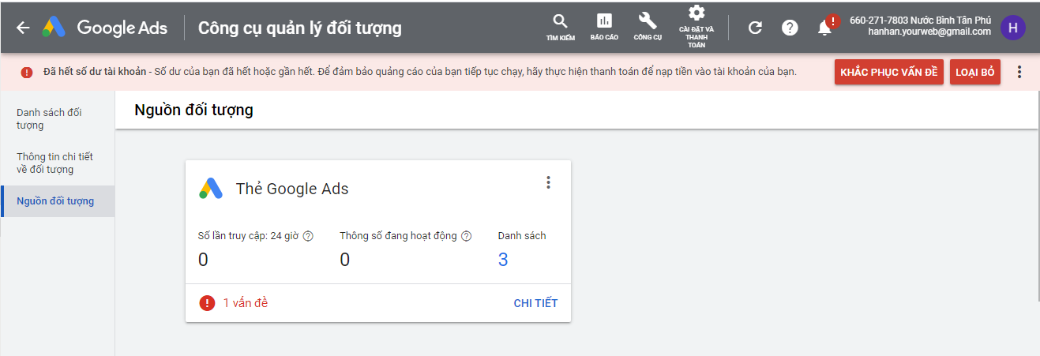Open the Công cụ wrench menu
The width and height of the screenshot is (1040, 356).
click(x=648, y=27)
